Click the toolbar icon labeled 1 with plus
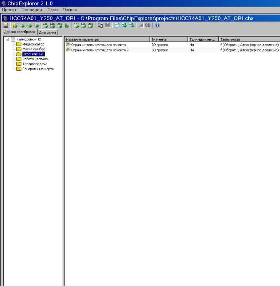The width and height of the screenshot is (280, 287). (x=22, y=26)
